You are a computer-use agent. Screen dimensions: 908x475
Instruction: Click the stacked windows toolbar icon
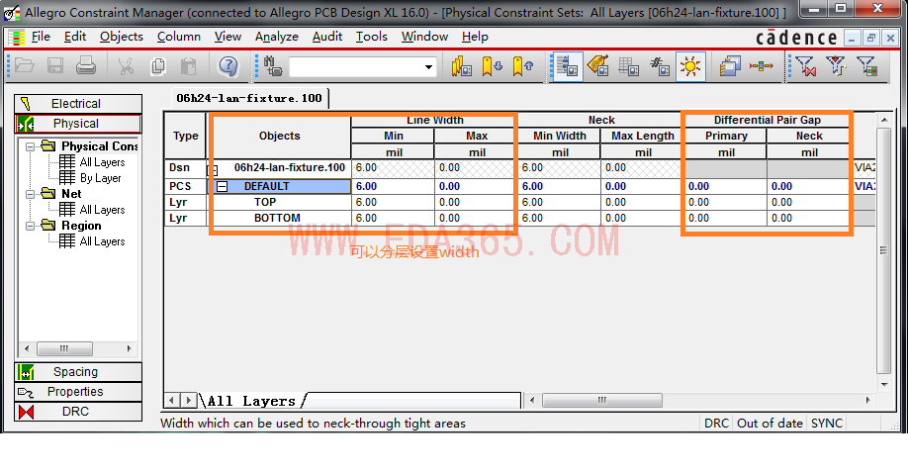(730, 66)
